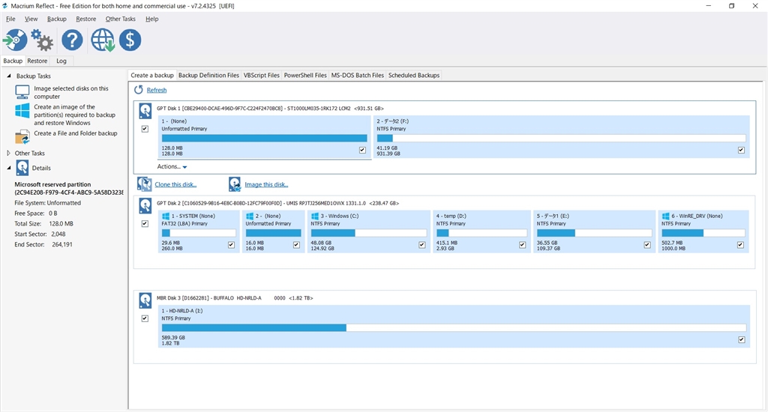The height and width of the screenshot is (412, 768).
Task: Open the Help menu
Action: pos(151,19)
